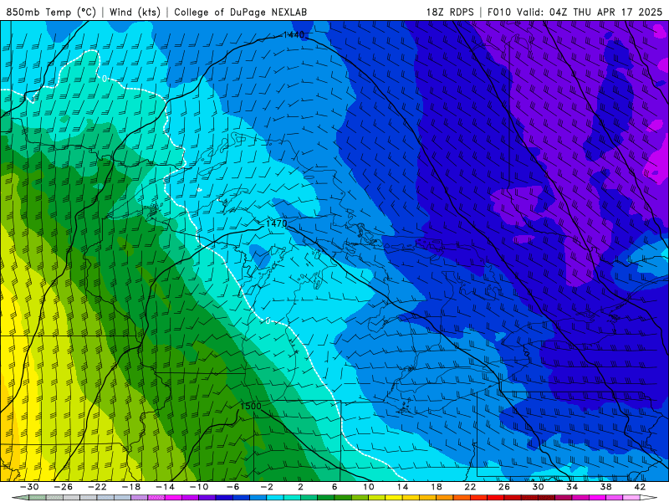This screenshot has height=502, width=669.
Task: Click the -30 colorbar scale value
Action: click(29, 487)
